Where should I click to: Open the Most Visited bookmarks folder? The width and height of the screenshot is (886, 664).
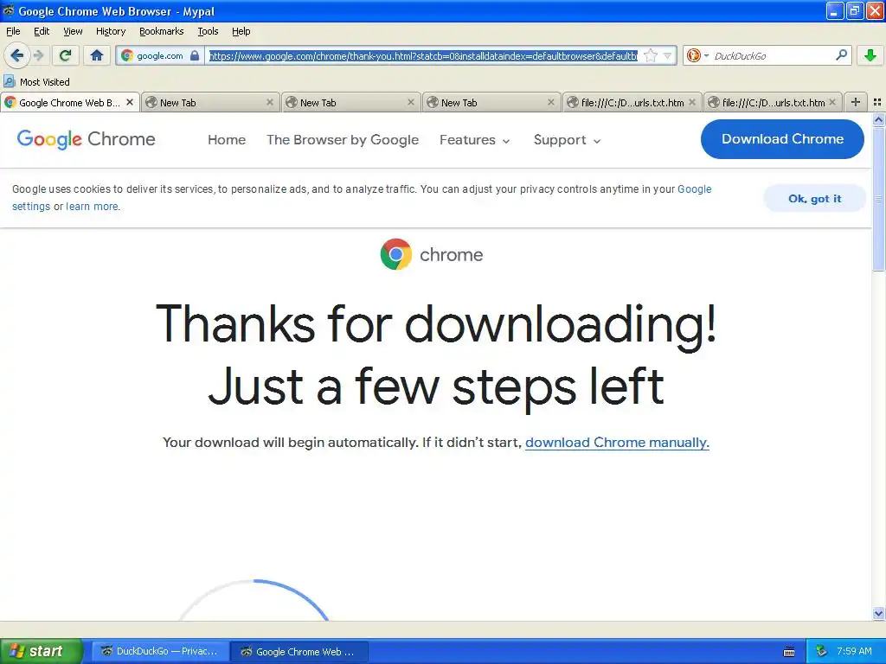click(36, 82)
